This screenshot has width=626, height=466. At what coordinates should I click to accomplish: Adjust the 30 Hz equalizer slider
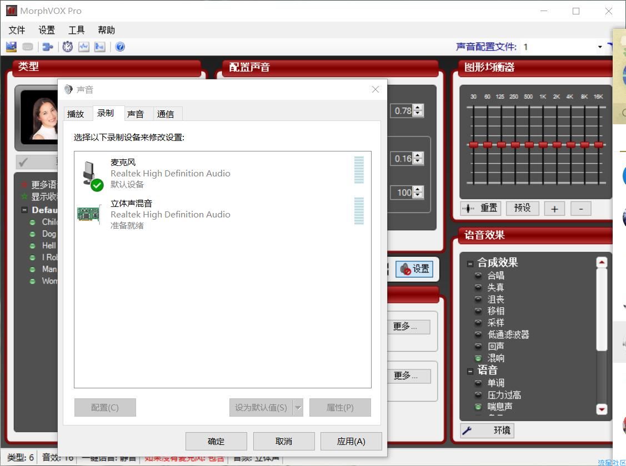[473, 145]
